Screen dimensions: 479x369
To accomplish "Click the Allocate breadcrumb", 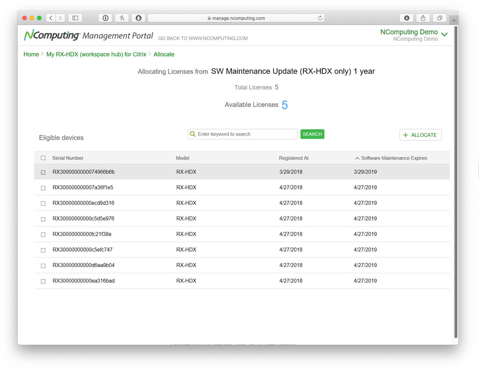I will tap(164, 54).
